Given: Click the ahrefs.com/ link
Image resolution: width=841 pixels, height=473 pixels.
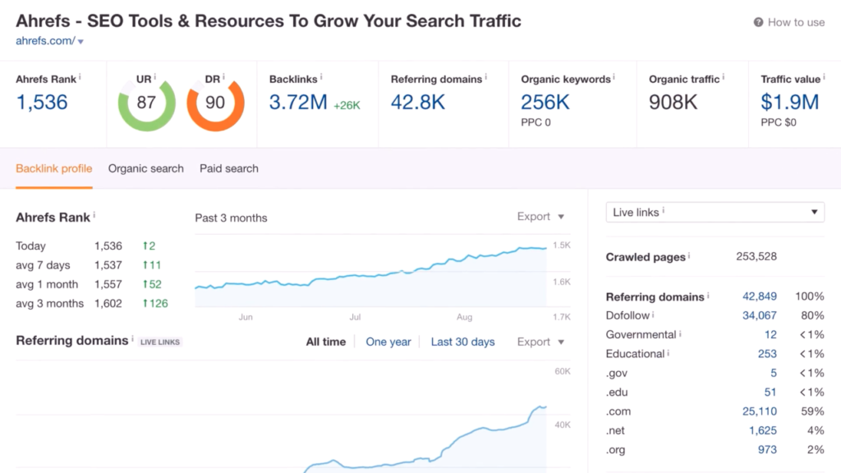Looking at the screenshot, I should (45, 41).
